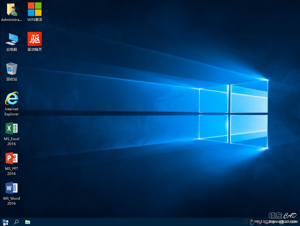Open File Explorer from the taskbar
The height and width of the screenshot is (226, 300).
28,222
